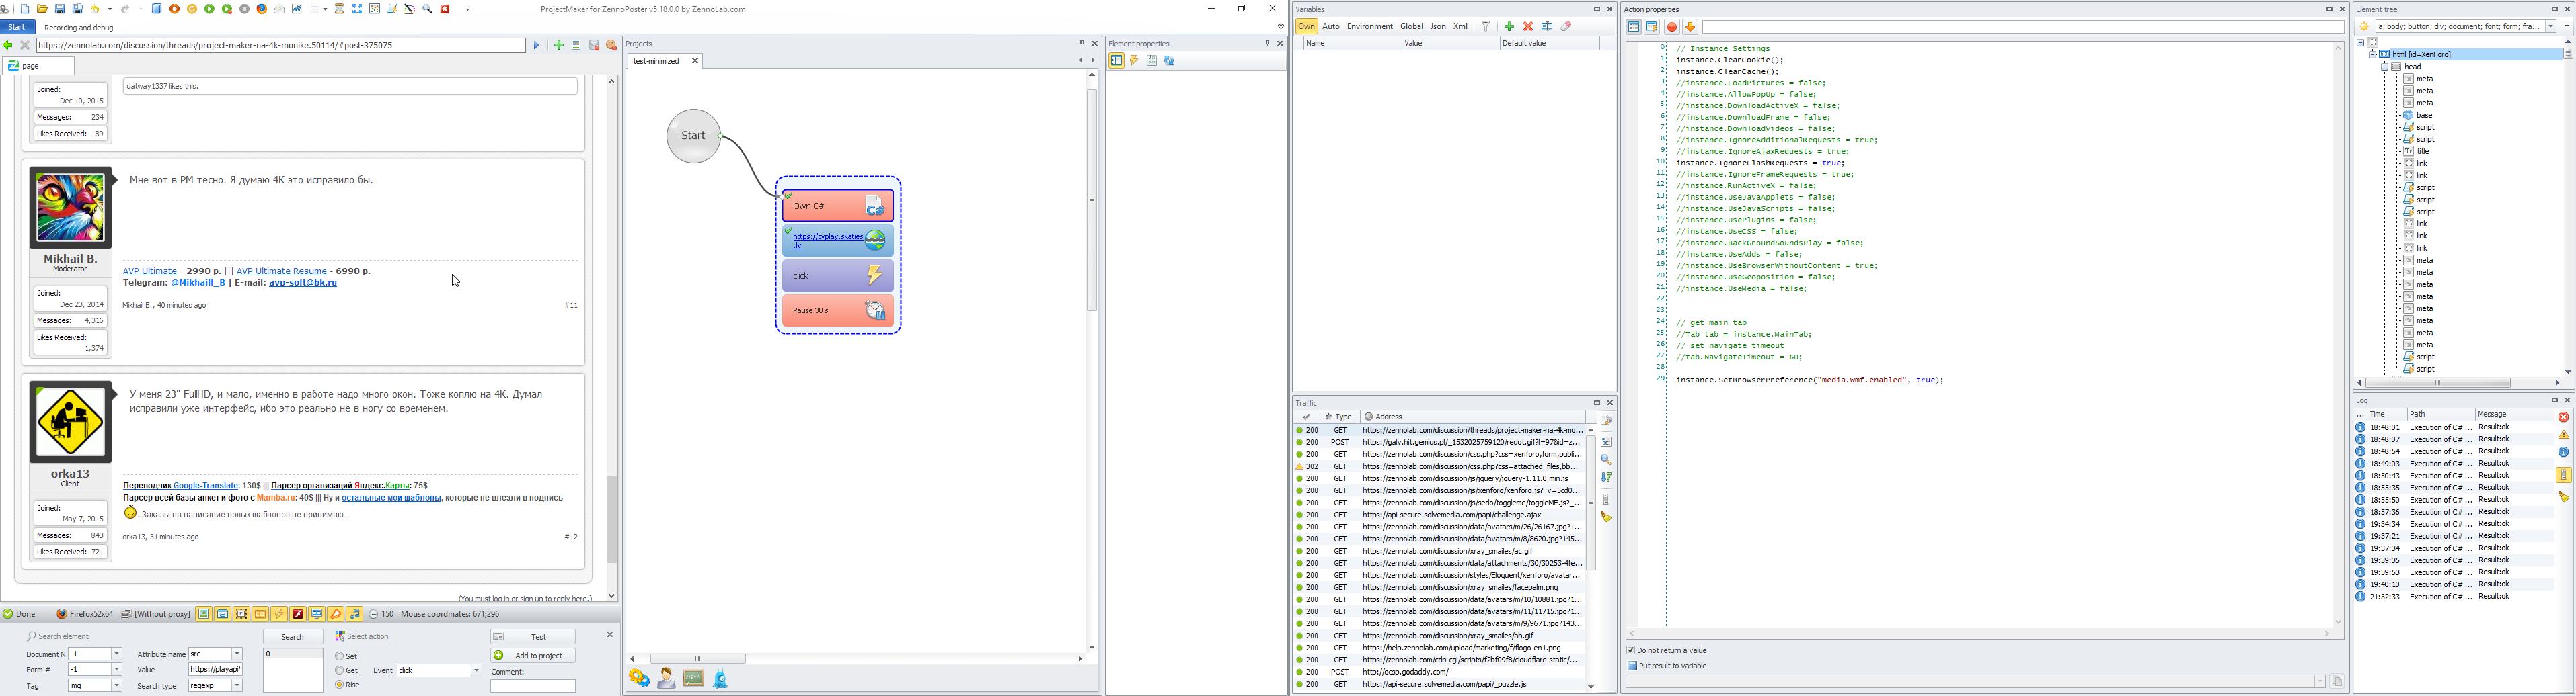Click the blue Go arrow next to the address bar
2576x696 pixels.
(536, 45)
